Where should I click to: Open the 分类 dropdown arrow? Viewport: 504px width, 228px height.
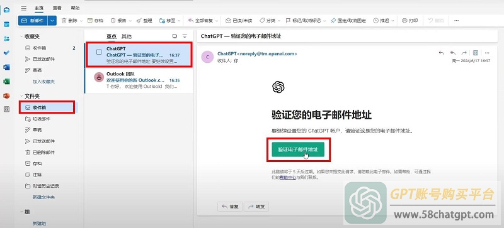click(x=279, y=21)
